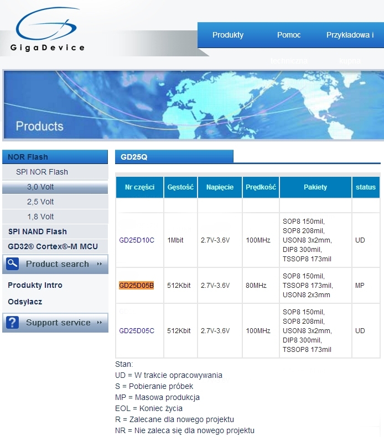This screenshot has width=384, height=437.
Task: Click the arrows next to Product search
Action: (100, 264)
